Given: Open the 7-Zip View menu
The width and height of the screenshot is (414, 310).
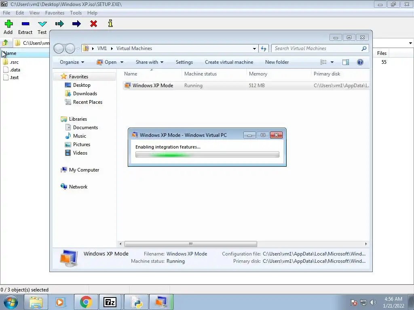Looking at the screenshot, I should [x=34, y=13].
